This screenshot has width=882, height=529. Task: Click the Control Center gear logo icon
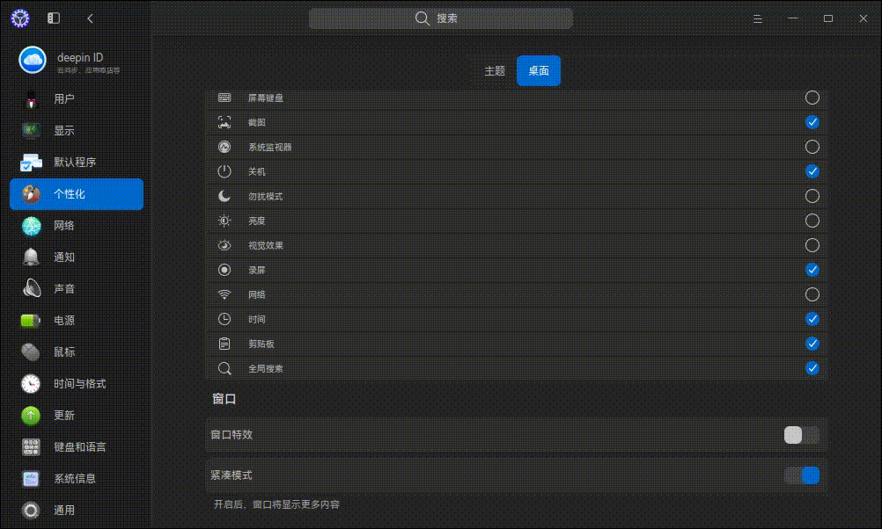pos(20,18)
